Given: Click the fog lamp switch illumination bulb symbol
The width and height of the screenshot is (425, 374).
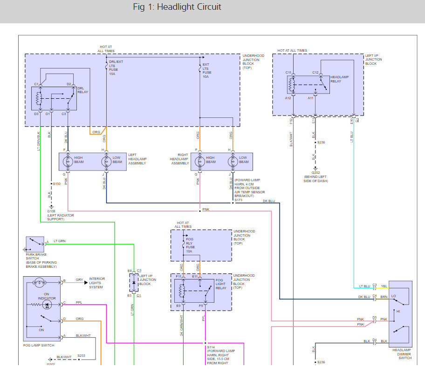Looking at the screenshot, I should [x=40, y=282].
